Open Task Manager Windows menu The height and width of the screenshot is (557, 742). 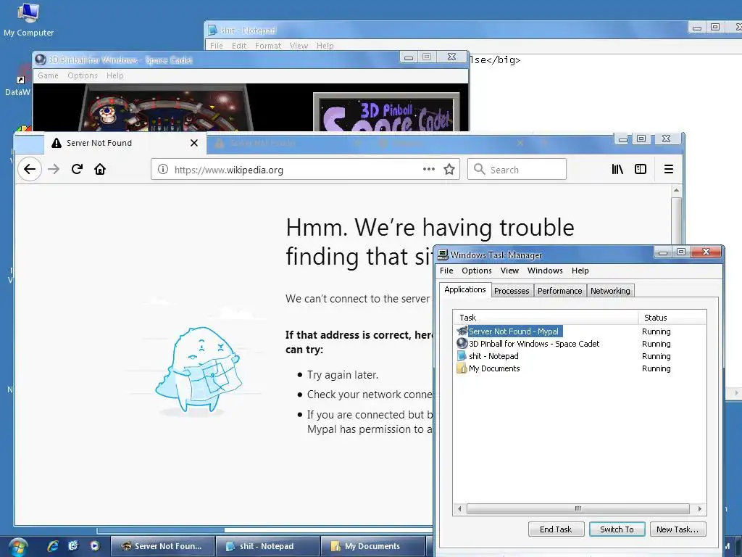[545, 271]
